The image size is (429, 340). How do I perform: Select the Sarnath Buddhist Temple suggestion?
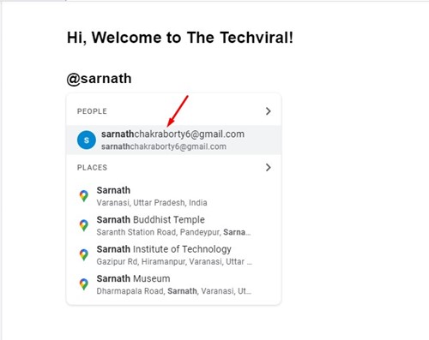click(x=173, y=225)
